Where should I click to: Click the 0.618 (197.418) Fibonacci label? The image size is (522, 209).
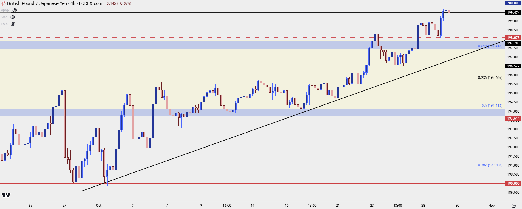tap(490, 46)
